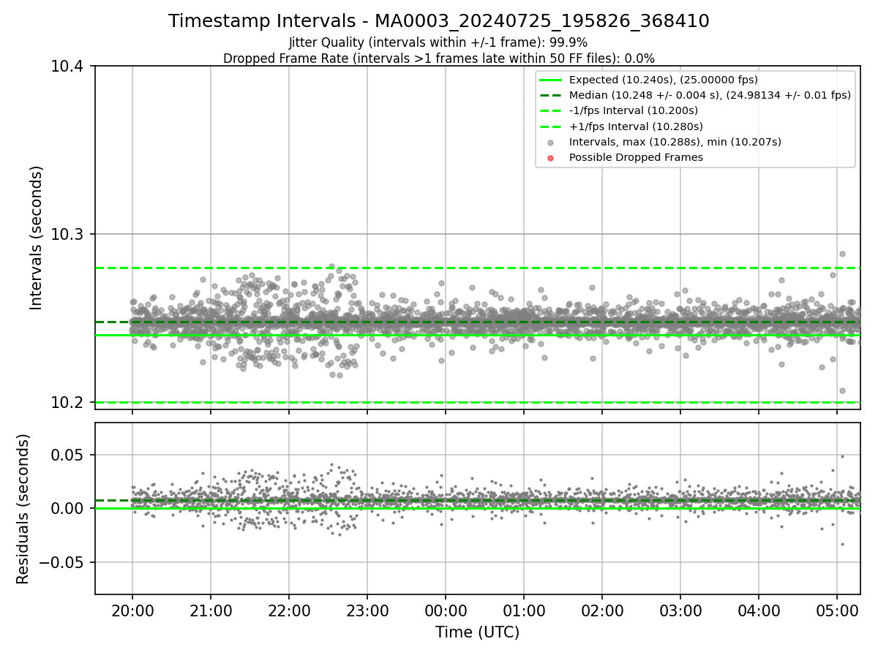Click the plot title 'Timestamp Intervals - MA0003_20240725_195826_368410'
This screenshot has height=658, width=878.
[438, 21]
